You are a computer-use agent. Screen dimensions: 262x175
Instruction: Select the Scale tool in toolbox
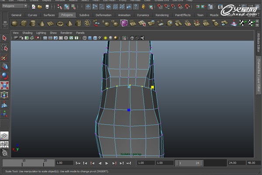[x=4, y=85]
